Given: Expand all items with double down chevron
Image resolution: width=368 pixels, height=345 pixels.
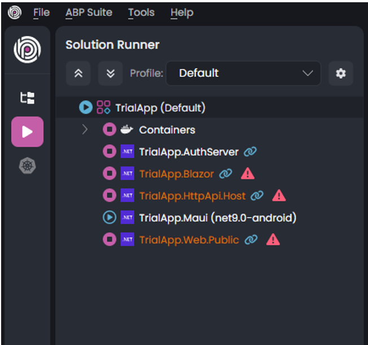Looking at the screenshot, I should point(110,73).
